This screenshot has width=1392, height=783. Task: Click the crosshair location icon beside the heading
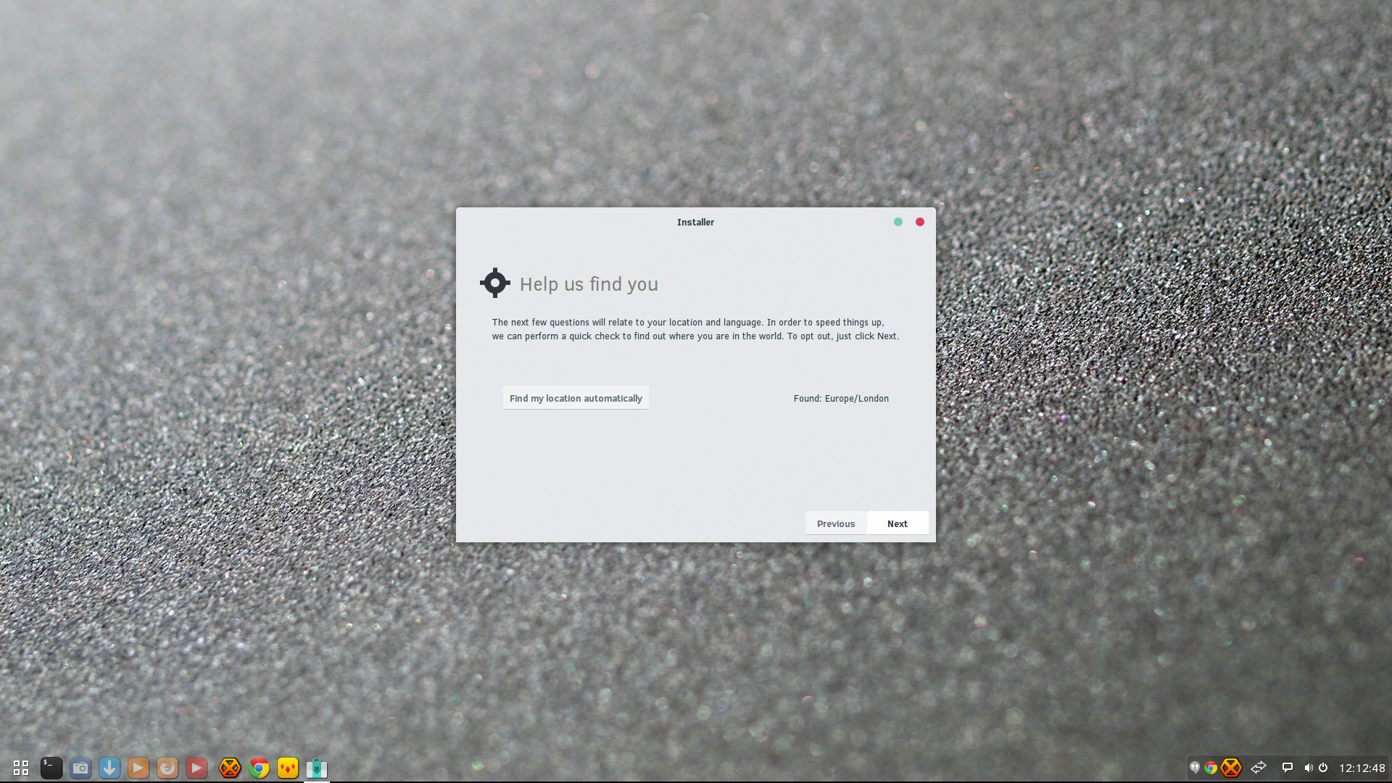[x=495, y=283]
